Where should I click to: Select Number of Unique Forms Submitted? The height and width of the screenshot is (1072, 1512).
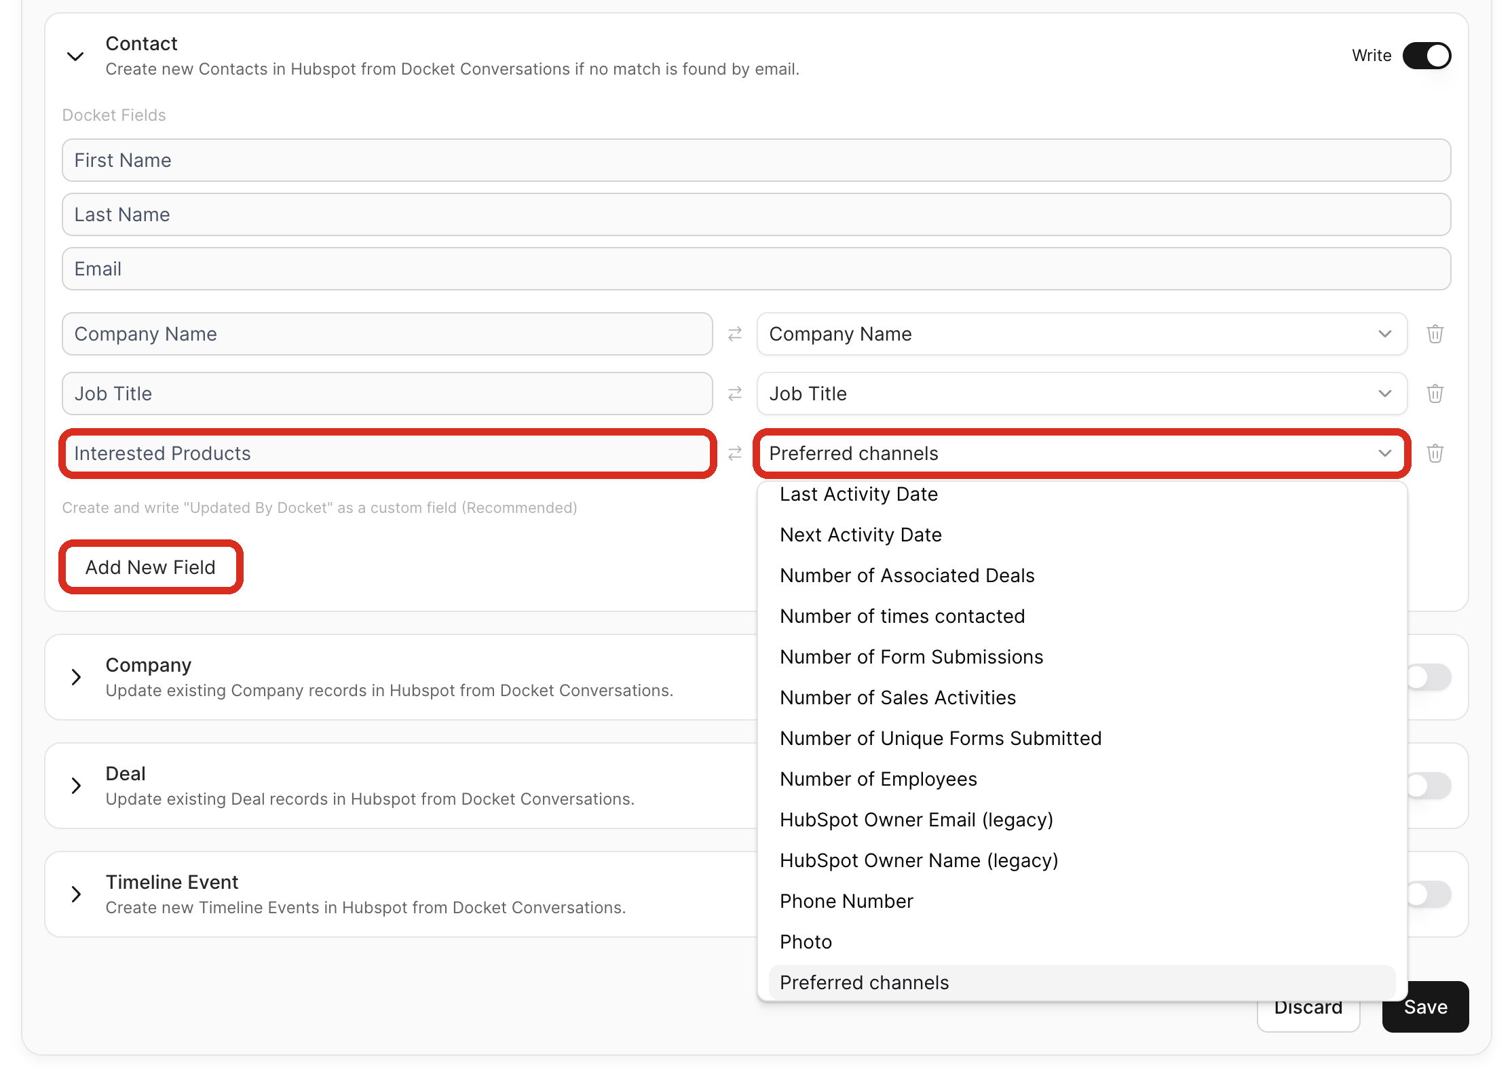1082,738
